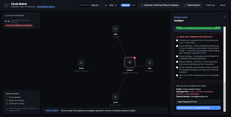
Task: Click the Good Neighbor Agents badge
Action: pos(46,7)
